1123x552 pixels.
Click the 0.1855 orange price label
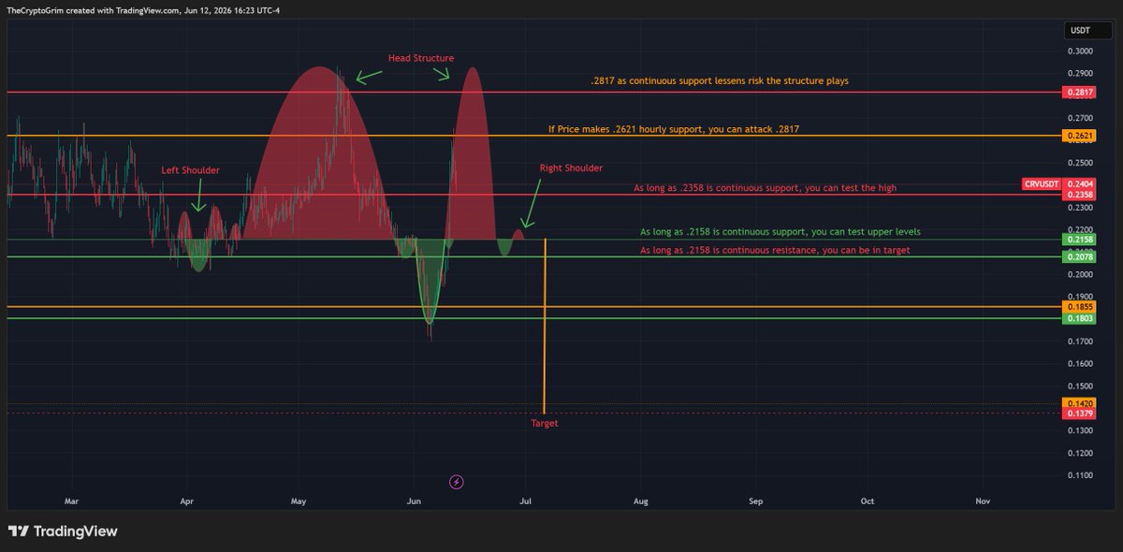click(1079, 307)
